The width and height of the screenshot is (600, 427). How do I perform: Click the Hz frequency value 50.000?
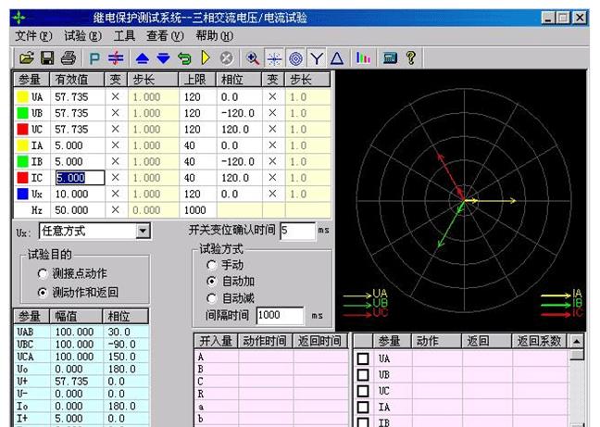point(78,210)
